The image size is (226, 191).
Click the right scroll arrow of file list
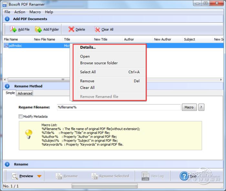(x=221, y=80)
